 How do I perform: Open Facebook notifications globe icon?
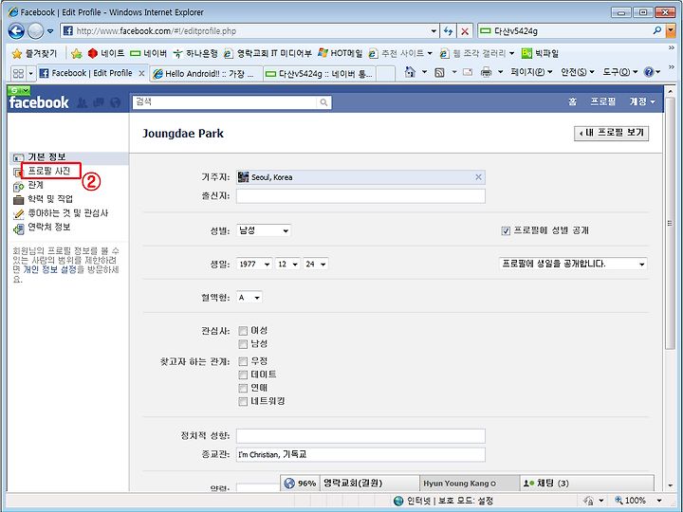pyautogui.click(x=116, y=102)
